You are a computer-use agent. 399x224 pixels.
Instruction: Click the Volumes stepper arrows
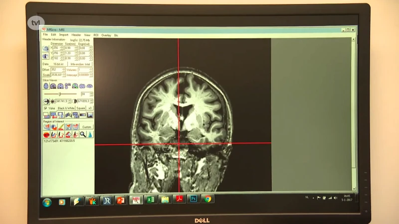[91, 70]
